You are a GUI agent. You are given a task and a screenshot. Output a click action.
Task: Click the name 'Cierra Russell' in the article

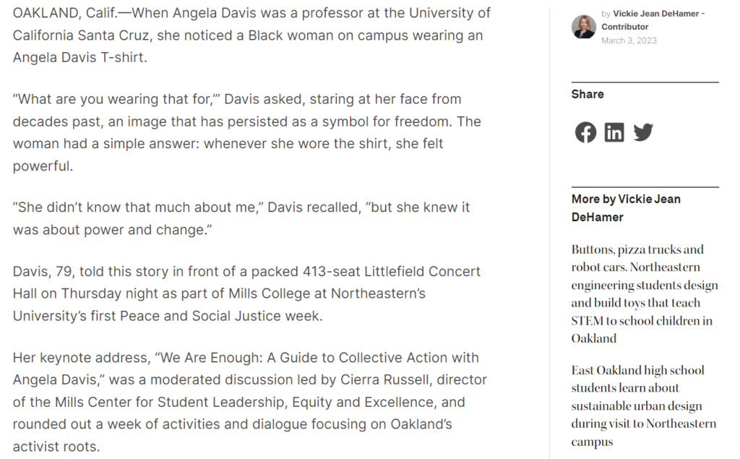384,379
